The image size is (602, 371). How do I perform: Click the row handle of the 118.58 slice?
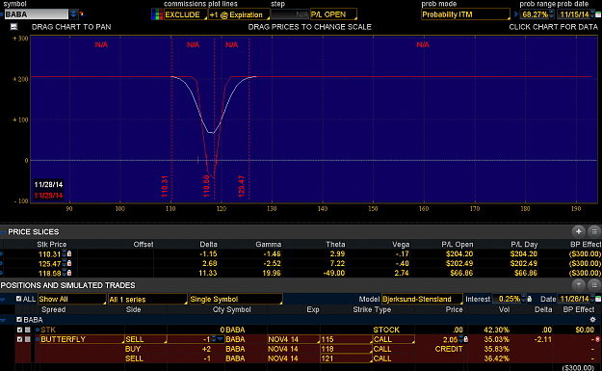(x=1, y=273)
